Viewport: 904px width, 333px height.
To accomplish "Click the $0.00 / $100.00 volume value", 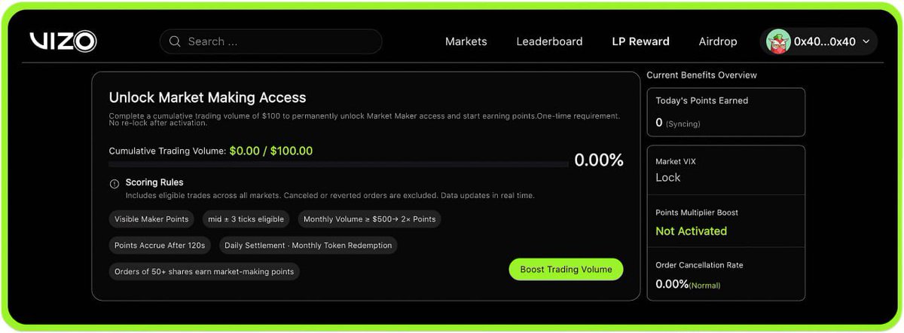I will [x=271, y=151].
